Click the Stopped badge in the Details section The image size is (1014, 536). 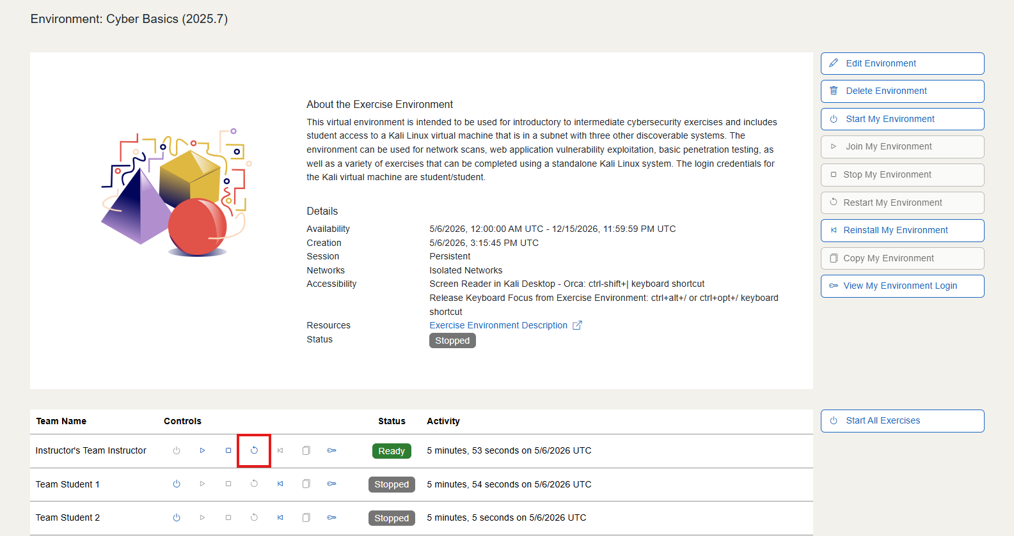[452, 341]
